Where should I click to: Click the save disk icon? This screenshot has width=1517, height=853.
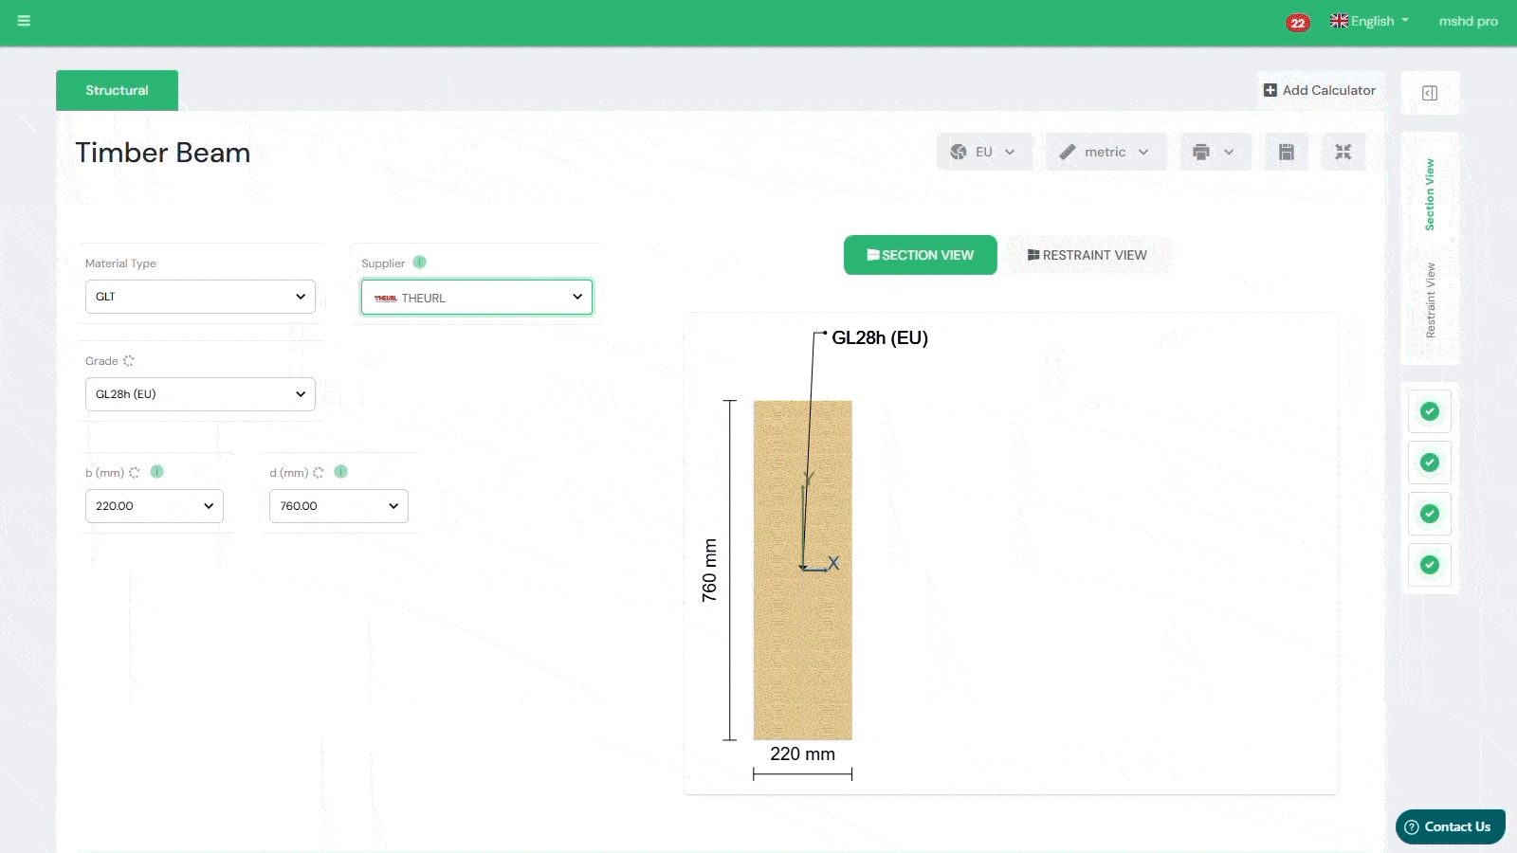[1286, 152]
